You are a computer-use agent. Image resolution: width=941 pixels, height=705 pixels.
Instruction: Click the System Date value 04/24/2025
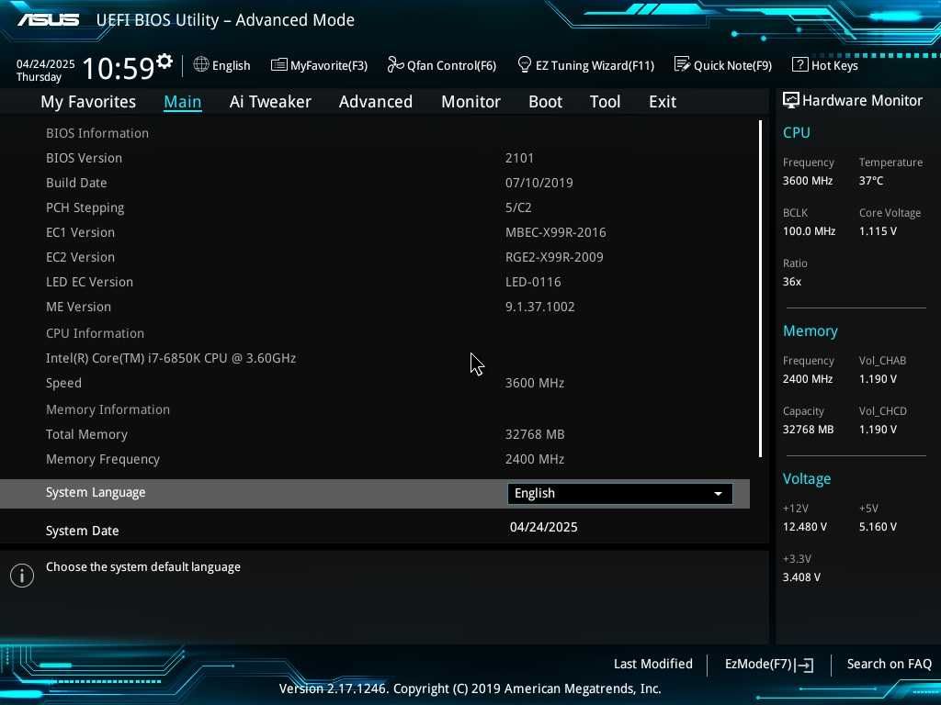point(544,527)
